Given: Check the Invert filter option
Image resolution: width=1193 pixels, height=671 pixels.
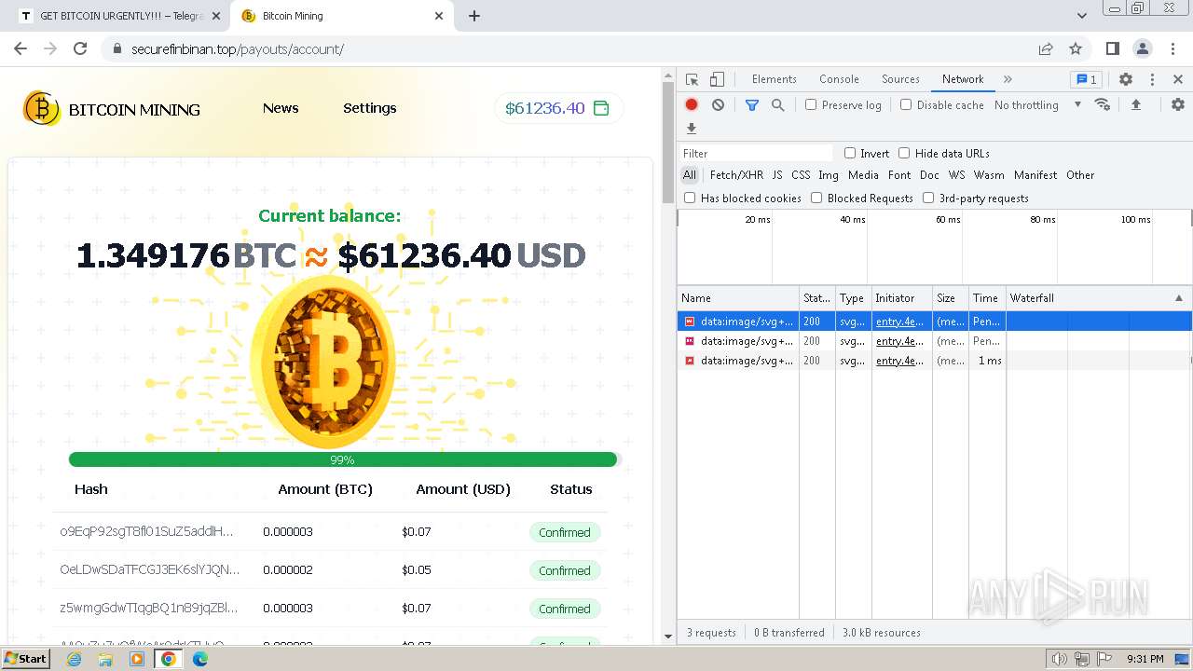Looking at the screenshot, I should point(850,153).
